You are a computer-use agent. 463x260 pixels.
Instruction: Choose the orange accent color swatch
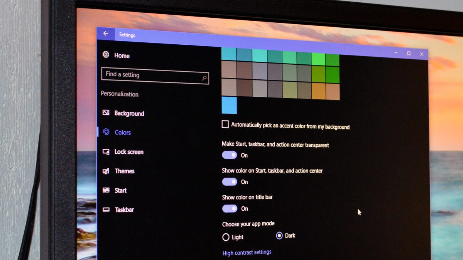318,91
